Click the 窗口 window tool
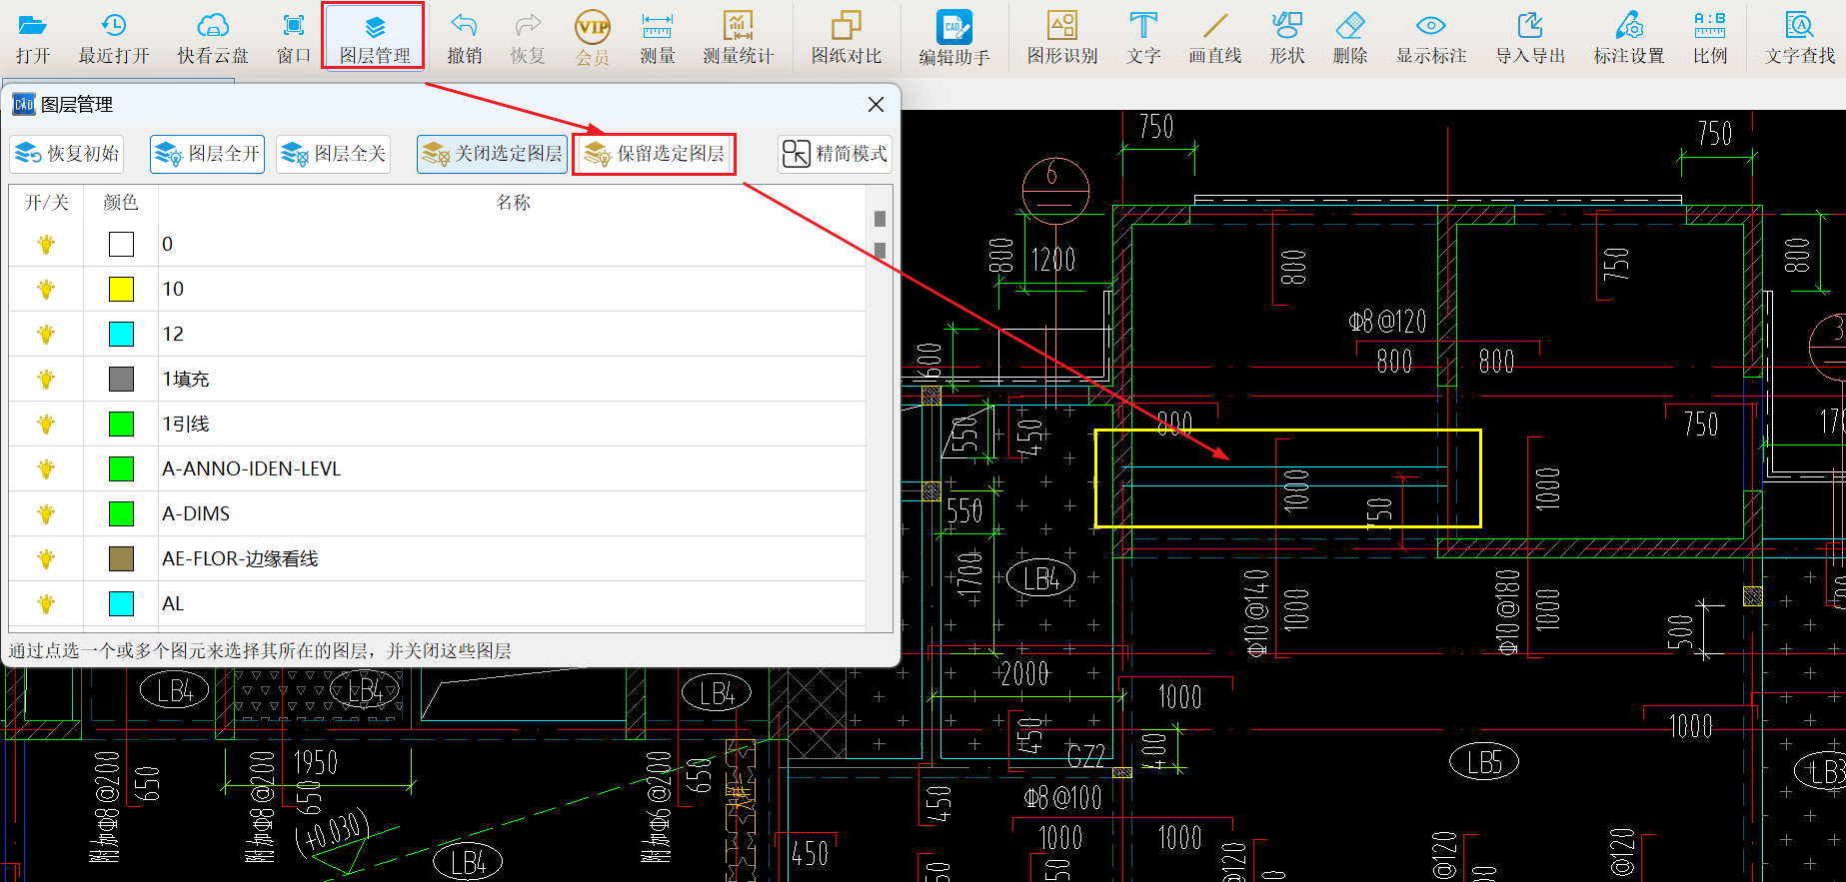The height and width of the screenshot is (882, 1846). coord(294,38)
